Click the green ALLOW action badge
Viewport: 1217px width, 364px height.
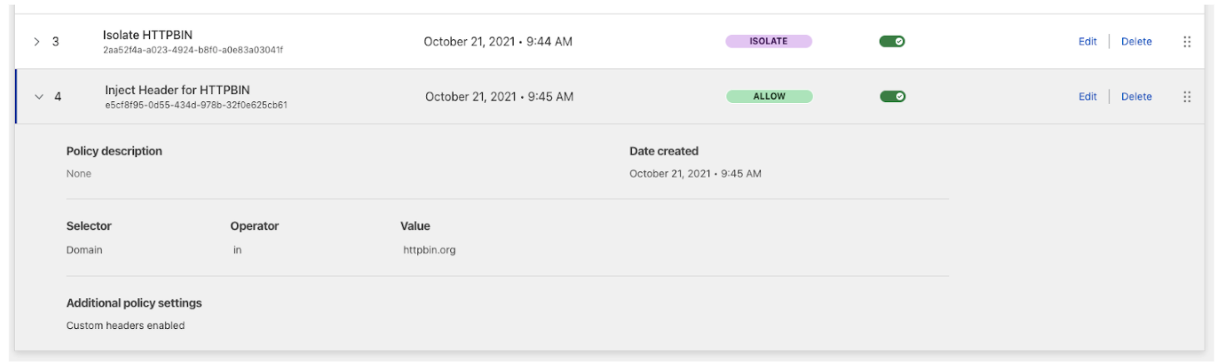(769, 96)
